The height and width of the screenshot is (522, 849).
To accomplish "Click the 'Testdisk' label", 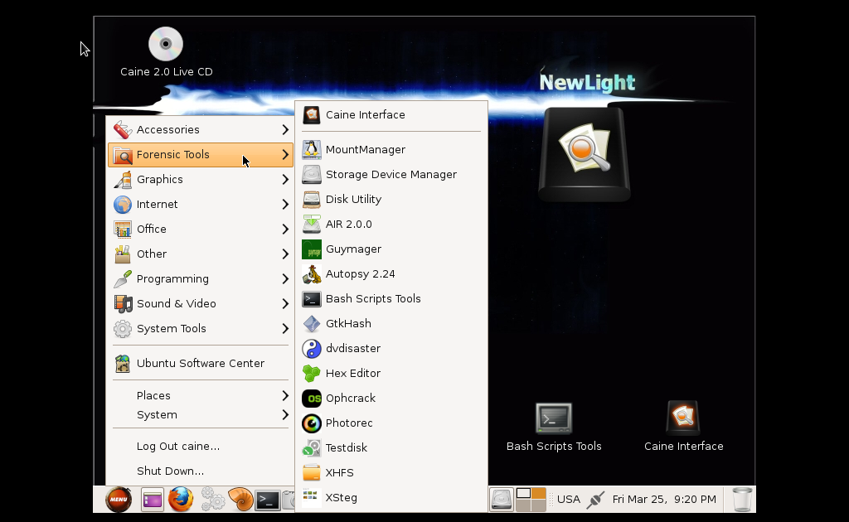I will [x=347, y=448].
